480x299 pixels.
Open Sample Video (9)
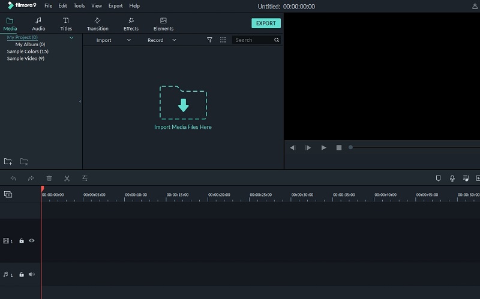pos(26,58)
